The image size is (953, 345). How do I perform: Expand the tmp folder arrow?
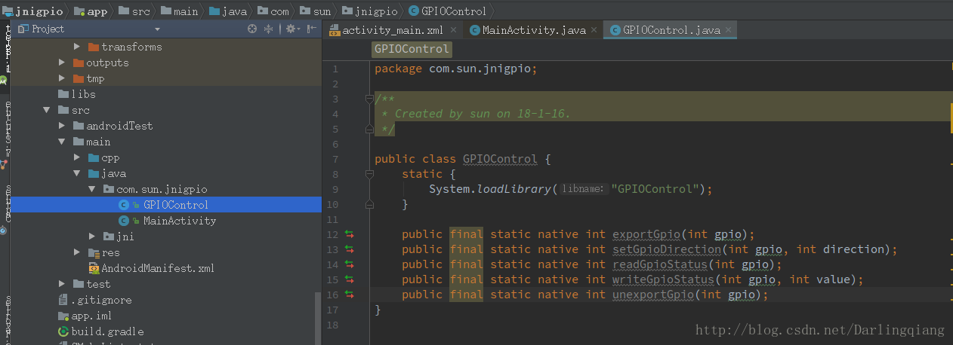tap(62, 78)
